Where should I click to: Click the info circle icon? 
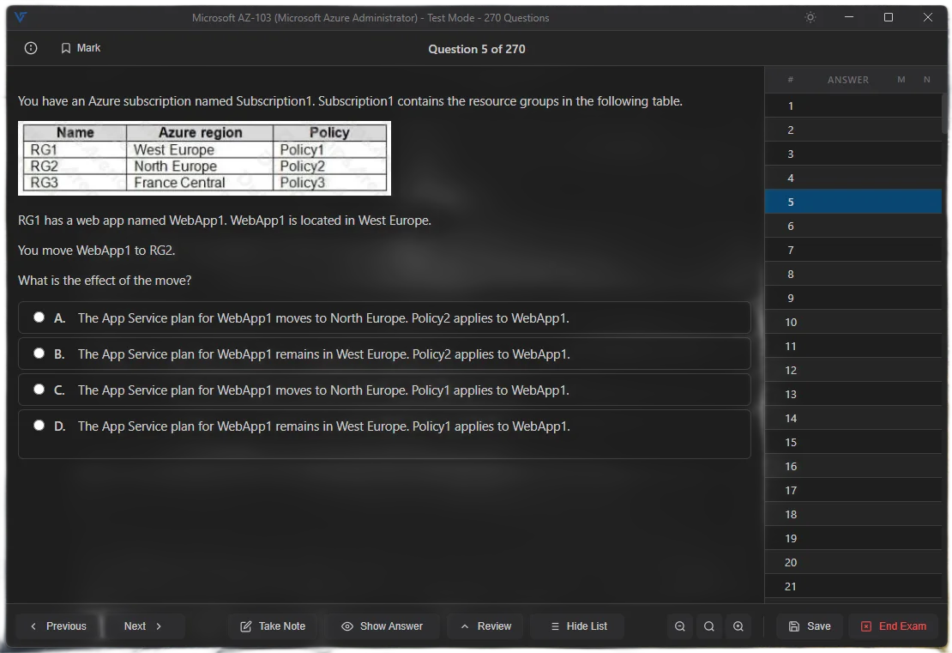click(31, 49)
